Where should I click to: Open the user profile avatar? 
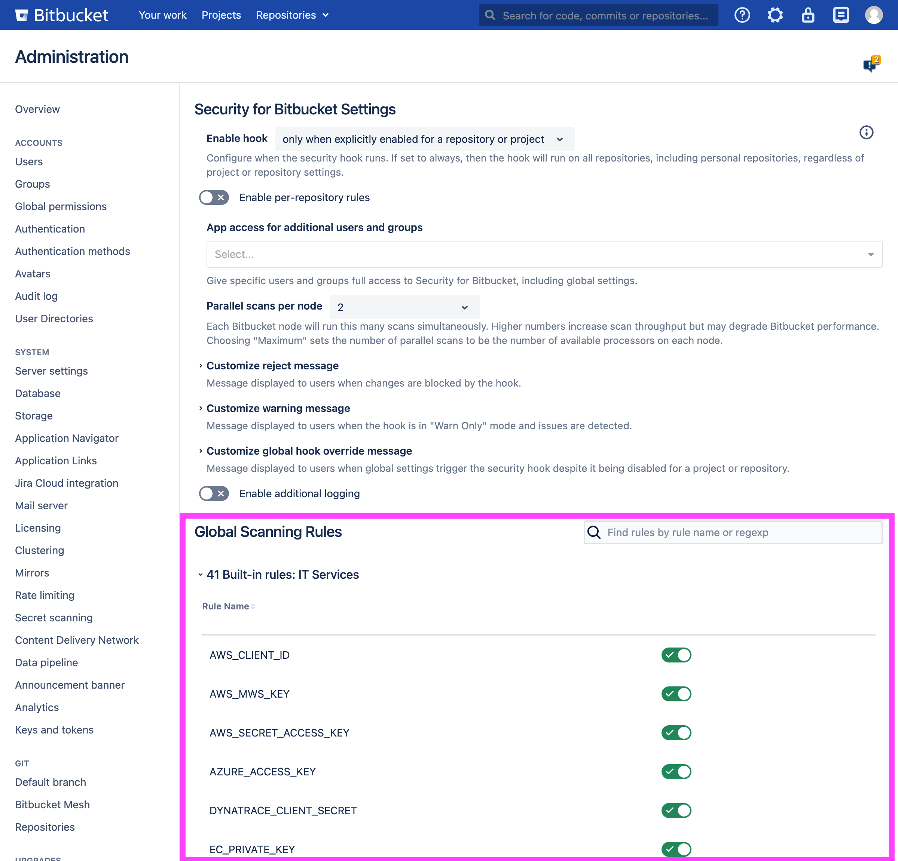[873, 15]
